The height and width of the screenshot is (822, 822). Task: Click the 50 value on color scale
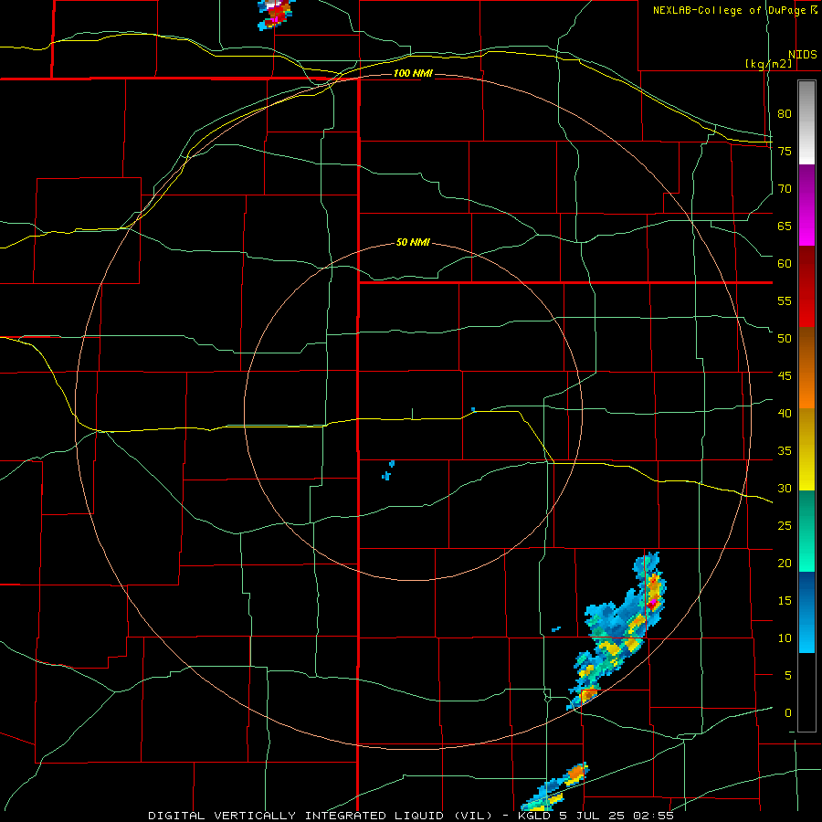[x=785, y=339]
